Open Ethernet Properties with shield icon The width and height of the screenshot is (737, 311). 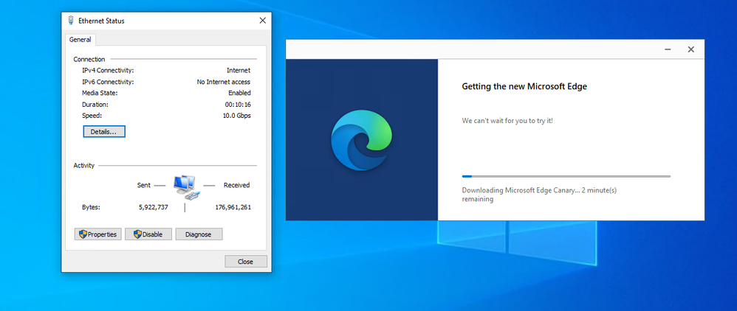(x=97, y=234)
